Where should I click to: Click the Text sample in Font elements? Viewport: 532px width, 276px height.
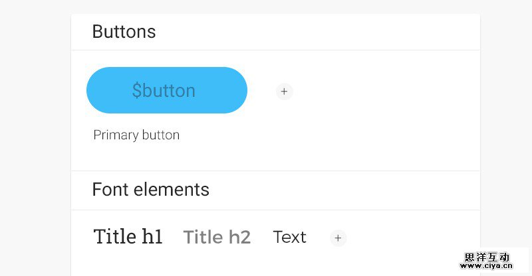[x=289, y=237]
